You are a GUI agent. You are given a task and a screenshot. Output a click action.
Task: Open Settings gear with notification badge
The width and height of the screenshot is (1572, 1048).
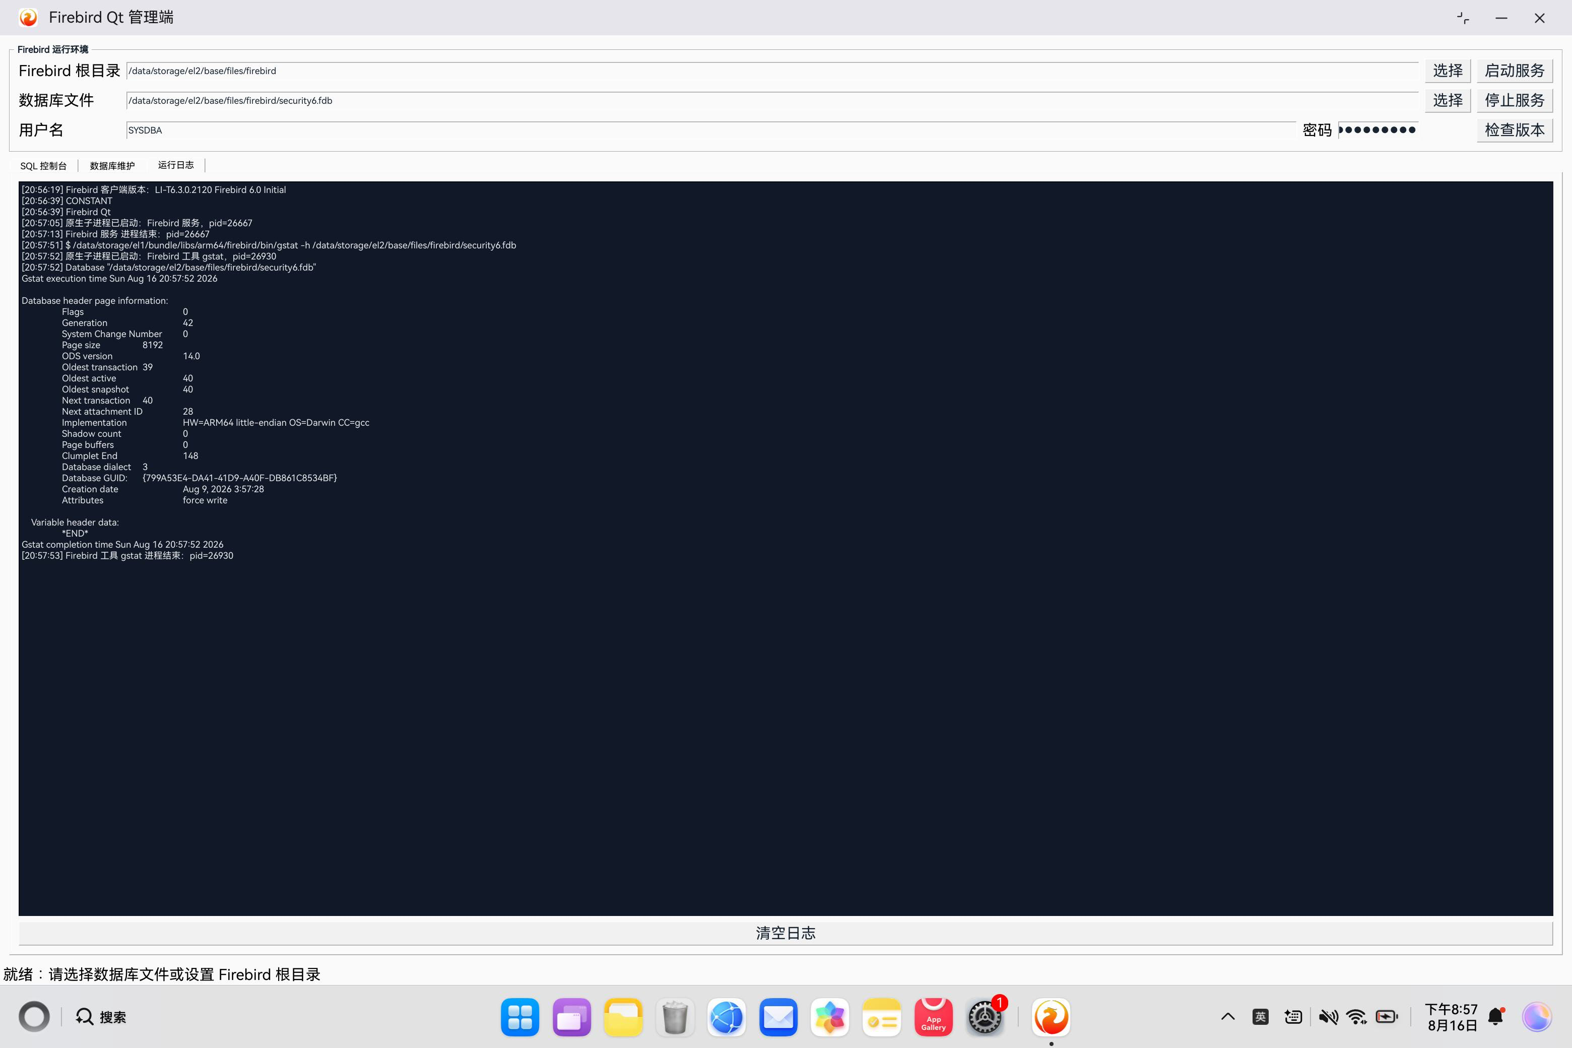click(x=985, y=1017)
